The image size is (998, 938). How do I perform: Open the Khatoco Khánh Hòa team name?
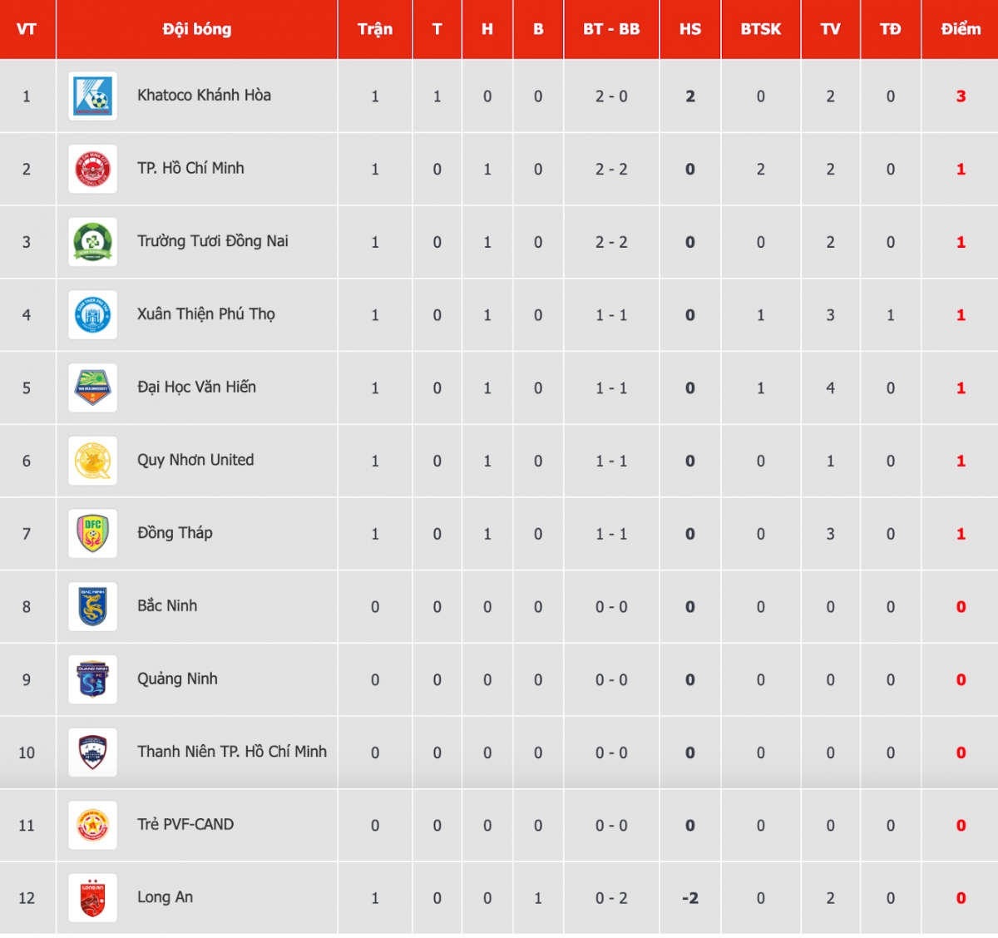click(204, 95)
